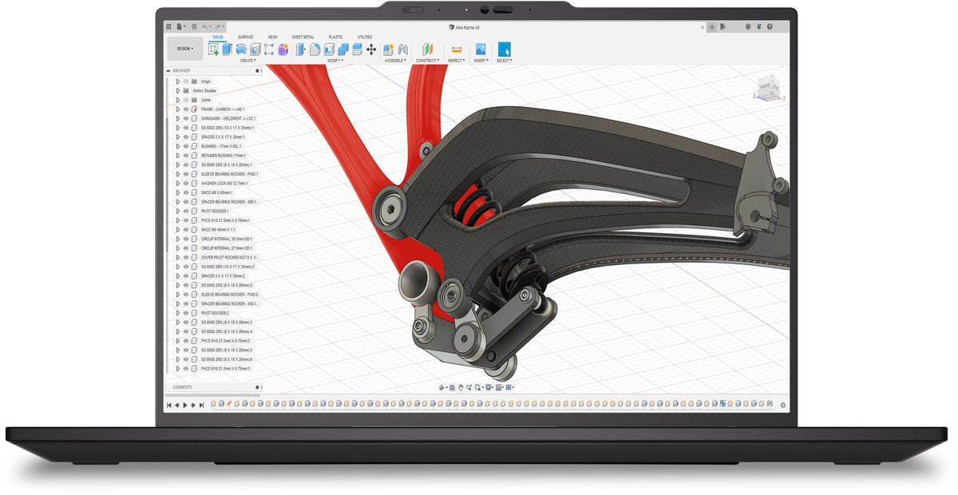Click the FRONT face of the ViewCube
This screenshot has width=958, height=495.
pos(765,86)
